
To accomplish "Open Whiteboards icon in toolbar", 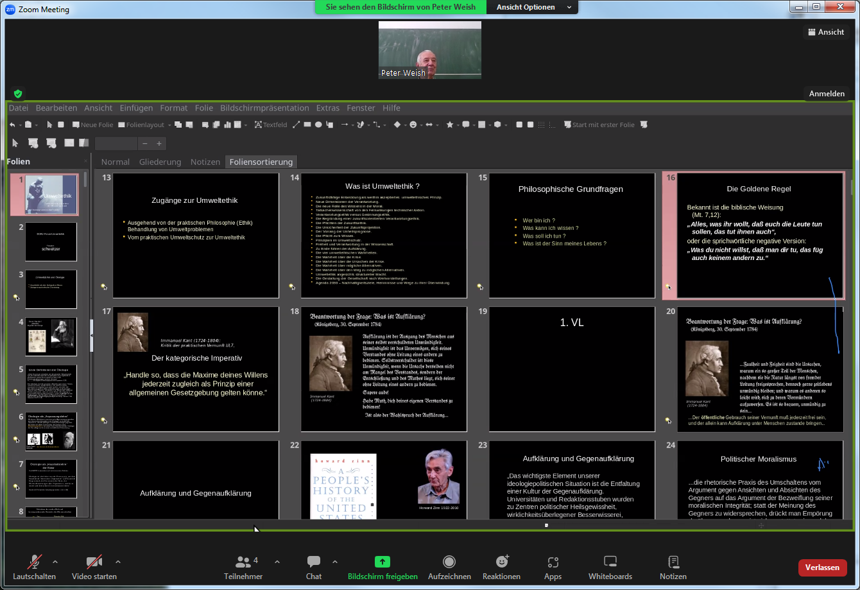I will [x=610, y=562].
